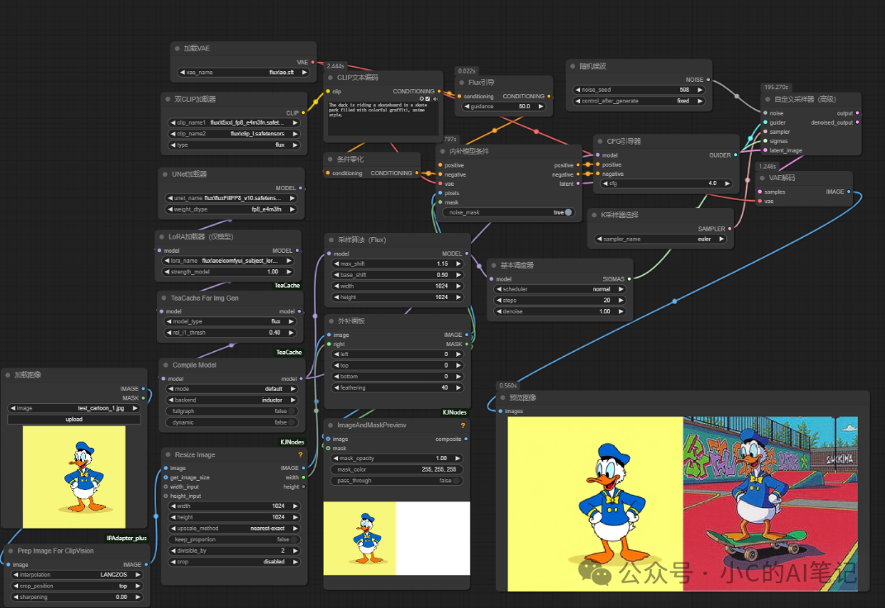Open the upscale_method dropdown showing nearest-exact
Viewport: 885px width, 608px height.
(235, 529)
